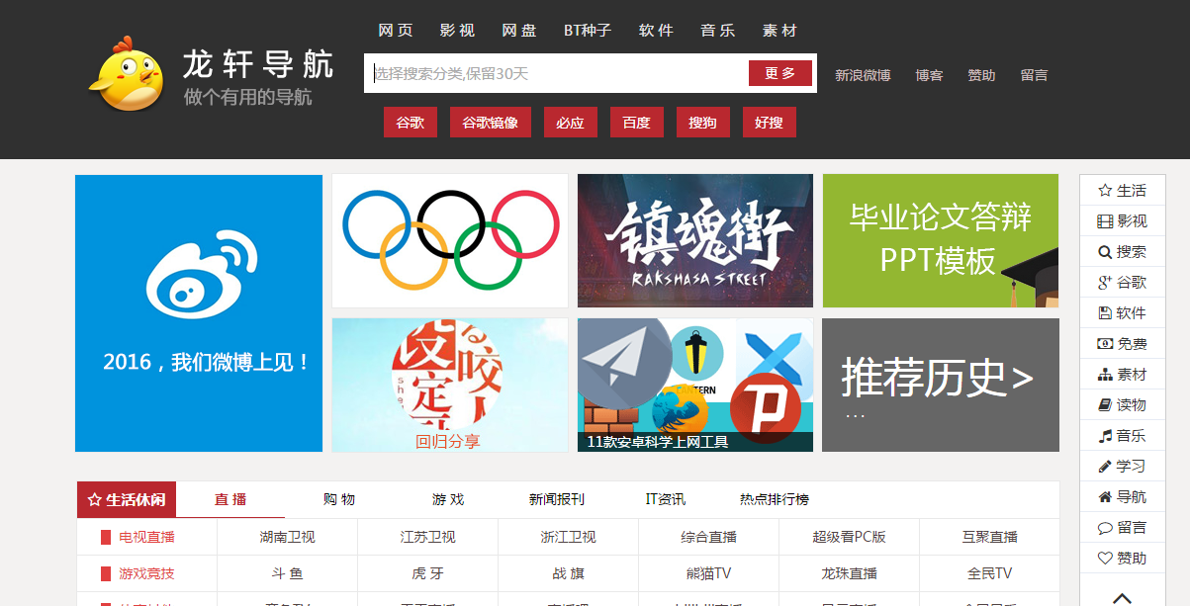Select 素材 search category tab
This screenshot has height=606, width=1190.
coord(779,31)
